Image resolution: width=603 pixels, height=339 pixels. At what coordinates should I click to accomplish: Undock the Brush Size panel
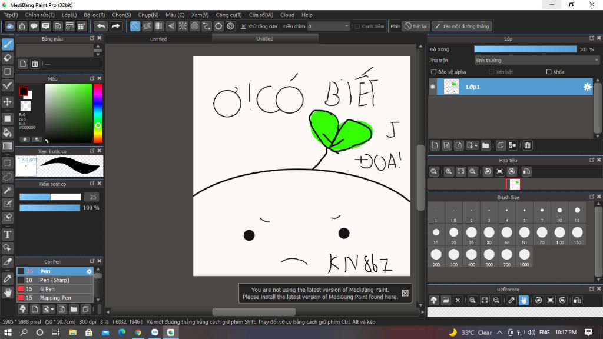591,197
